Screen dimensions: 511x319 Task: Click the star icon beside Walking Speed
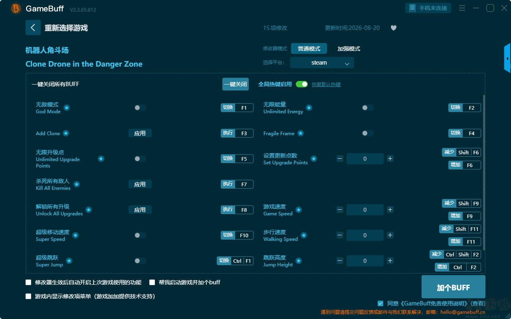[x=304, y=235]
